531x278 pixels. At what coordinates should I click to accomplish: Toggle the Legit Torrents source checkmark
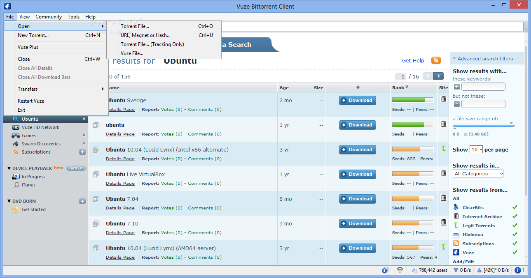(515, 225)
